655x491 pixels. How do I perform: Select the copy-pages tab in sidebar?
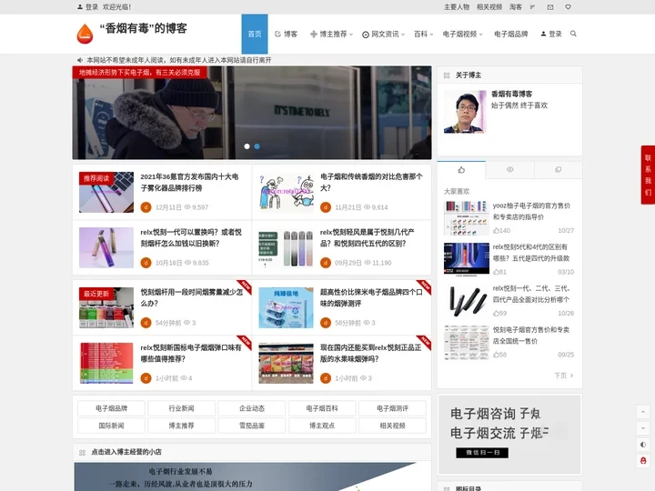[558, 169]
